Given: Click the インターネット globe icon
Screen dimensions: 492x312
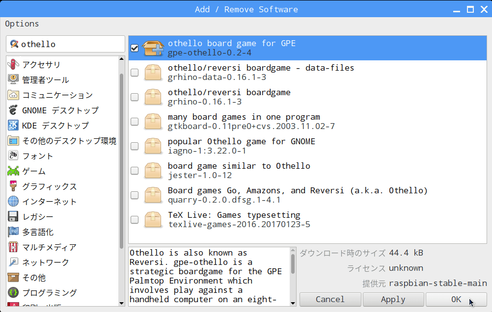Looking at the screenshot, I should pos(13,201).
